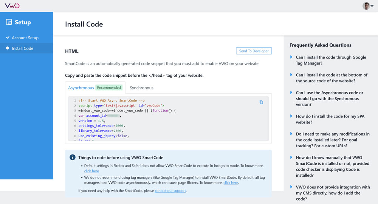
Task: Expand FAQ about installing code at bottom
Action: tap(332, 78)
